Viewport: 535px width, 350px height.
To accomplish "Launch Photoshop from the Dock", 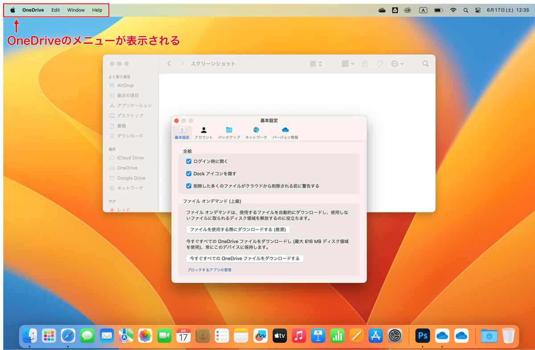I will coord(422,335).
